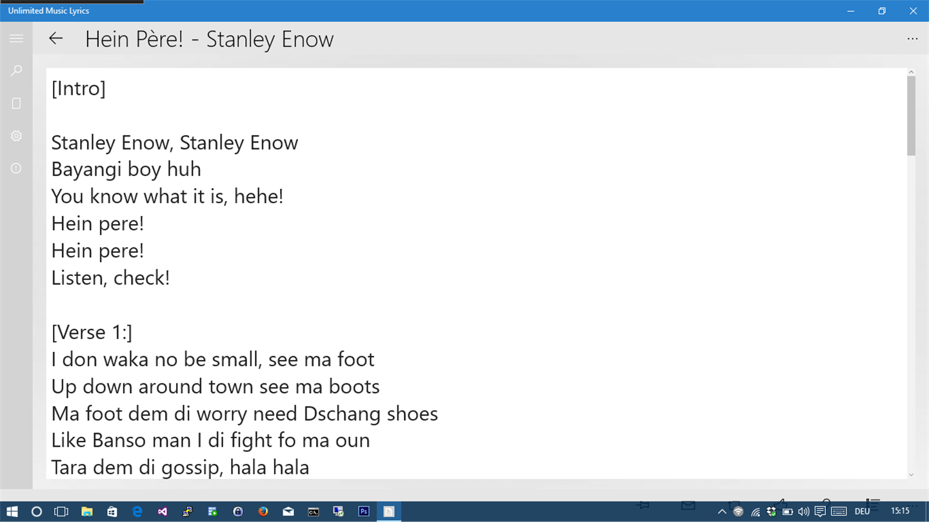
Task: Click the scrollbar up arrow
Action: tap(911, 72)
